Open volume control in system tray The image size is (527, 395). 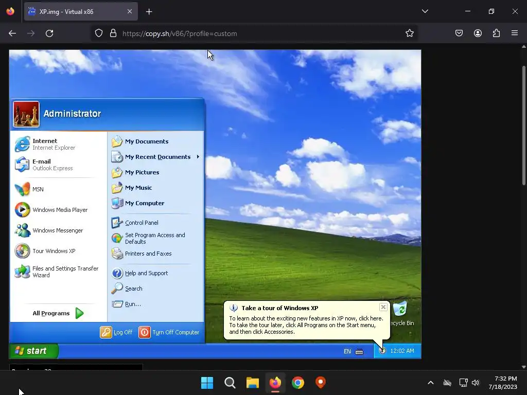[475, 383]
